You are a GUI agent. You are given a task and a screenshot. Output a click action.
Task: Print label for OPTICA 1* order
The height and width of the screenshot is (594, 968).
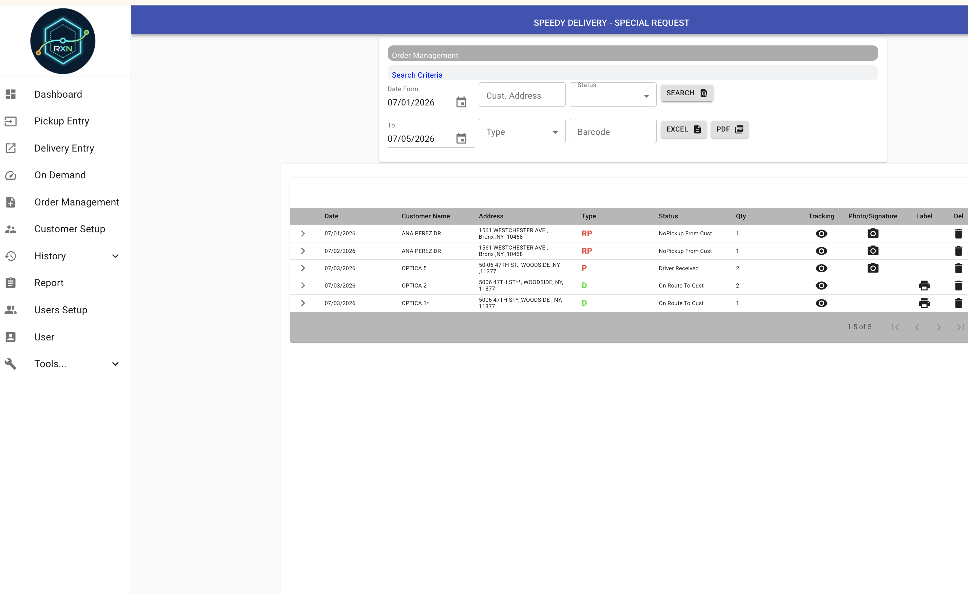[x=924, y=303]
